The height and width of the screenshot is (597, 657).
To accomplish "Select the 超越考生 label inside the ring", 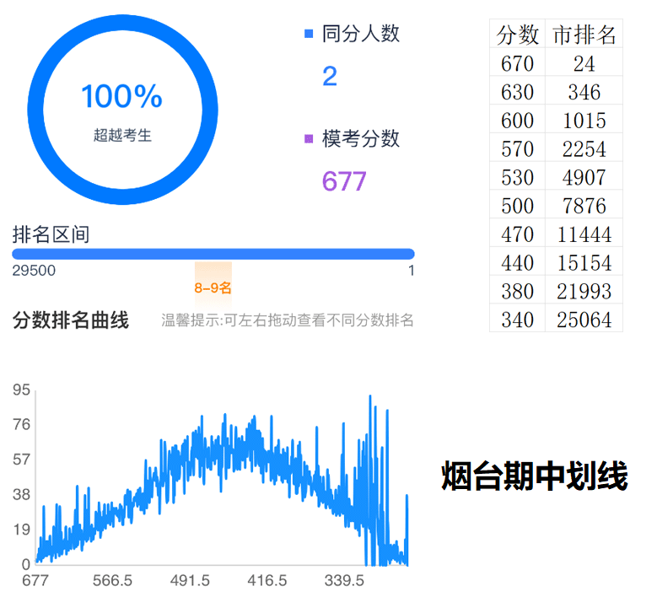I will tap(122, 135).
